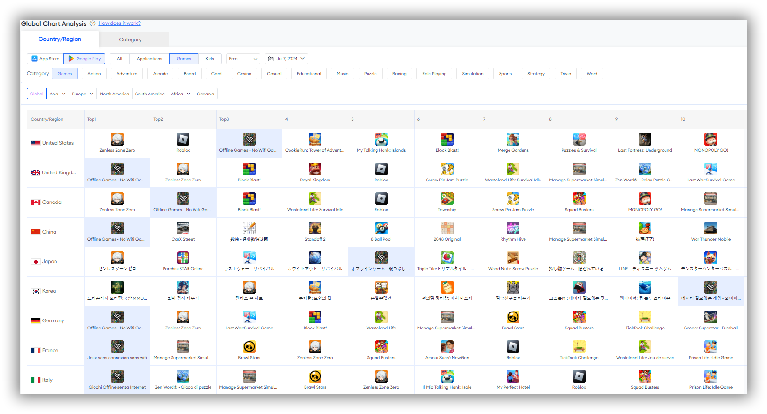Select the Action category
767x414 pixels.
[x=94, y=74]
